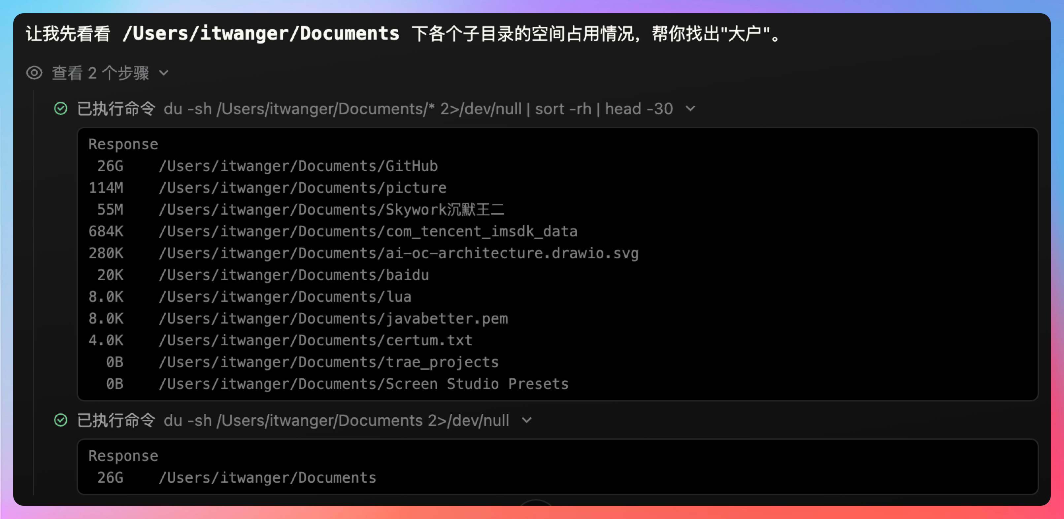The image size is (1064, 519).
Task: Click the bold /Users/itwanger/Documents path in heading
Action: (x=261, y=33)
